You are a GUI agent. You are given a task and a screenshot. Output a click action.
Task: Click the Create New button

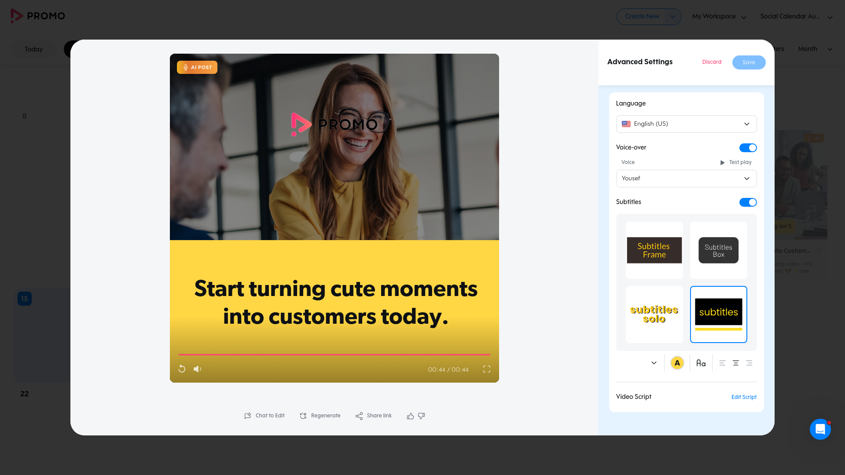click(x=642, y=17)
